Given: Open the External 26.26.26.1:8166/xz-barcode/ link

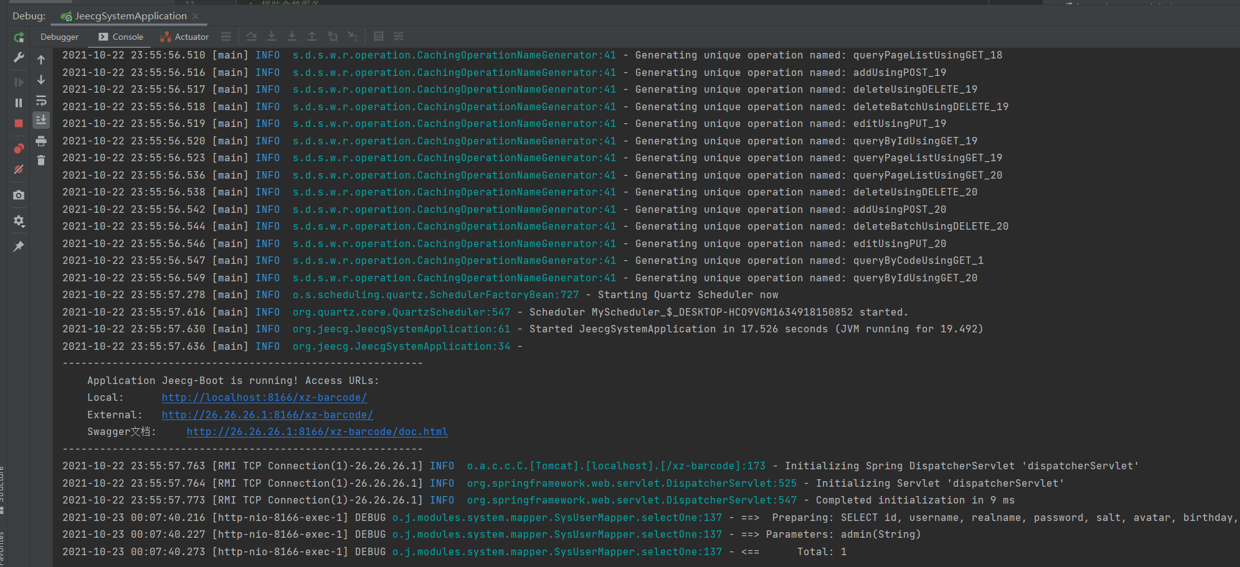Looking at the screenshot, I should coord(267,415).
